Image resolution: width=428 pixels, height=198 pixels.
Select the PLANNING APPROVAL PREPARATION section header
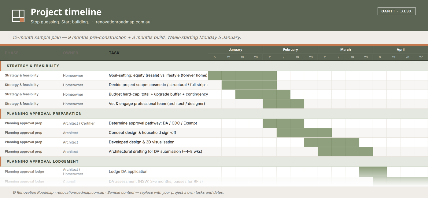coord(214,114)
